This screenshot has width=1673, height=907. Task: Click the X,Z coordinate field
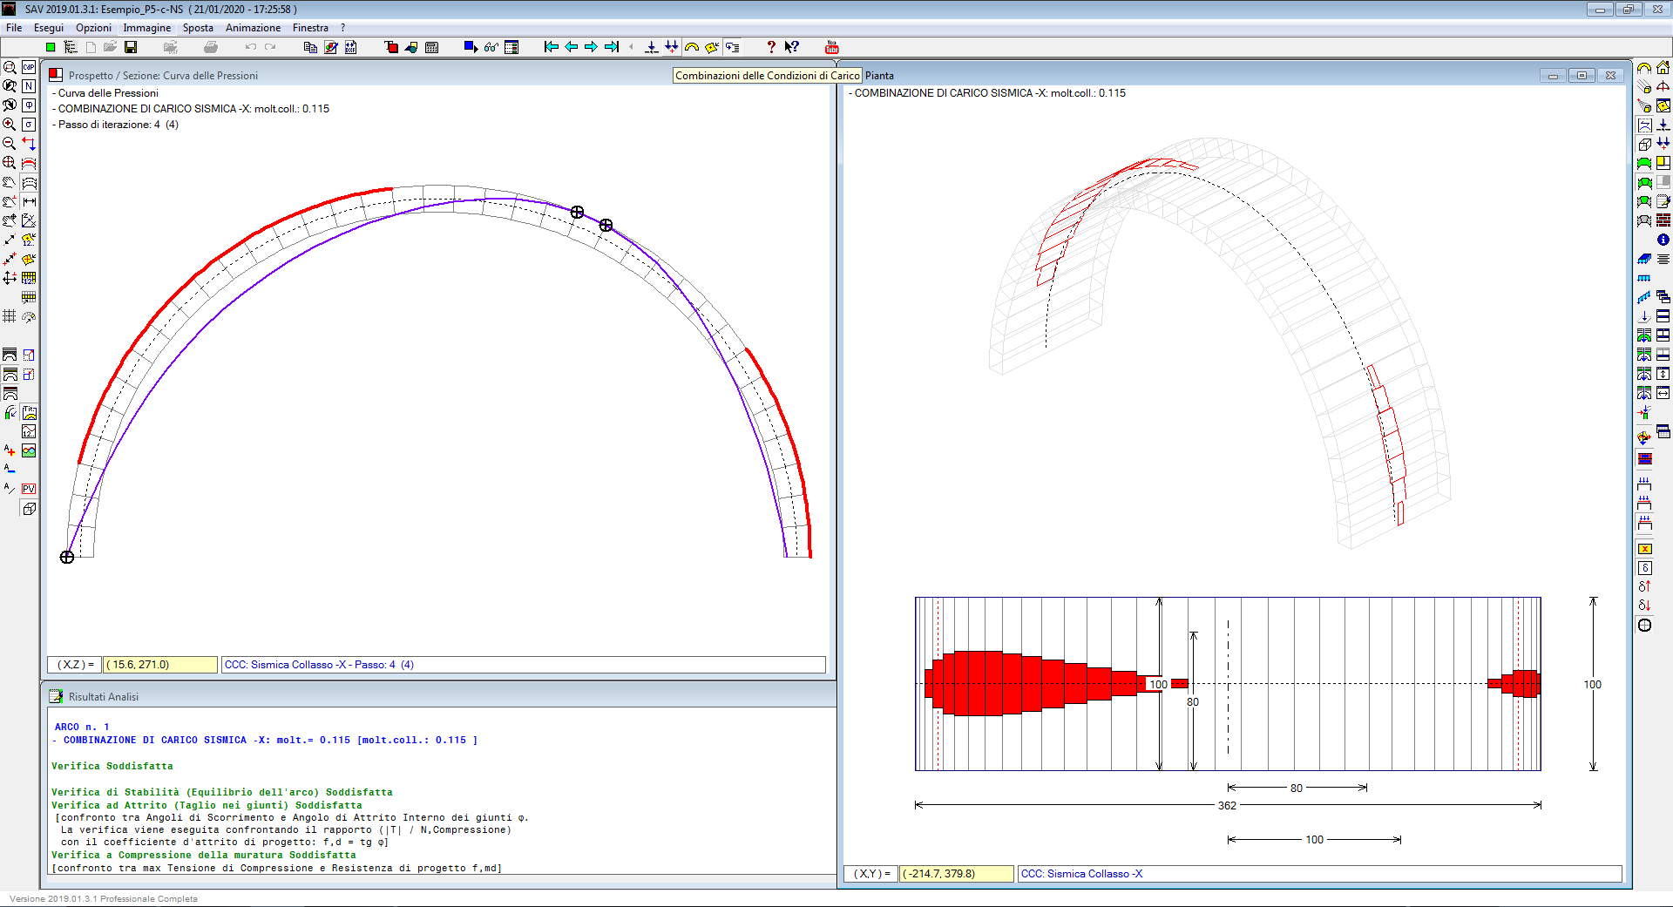(x=159, y=665)
